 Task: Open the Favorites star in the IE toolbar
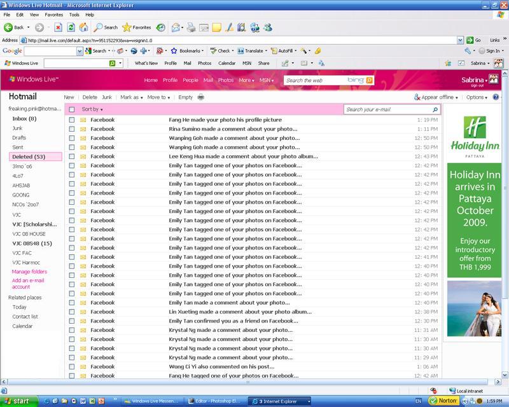click(136, 27)
